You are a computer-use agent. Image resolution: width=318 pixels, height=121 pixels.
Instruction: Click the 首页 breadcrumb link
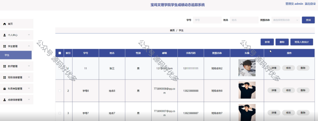[x=172, y=30]
